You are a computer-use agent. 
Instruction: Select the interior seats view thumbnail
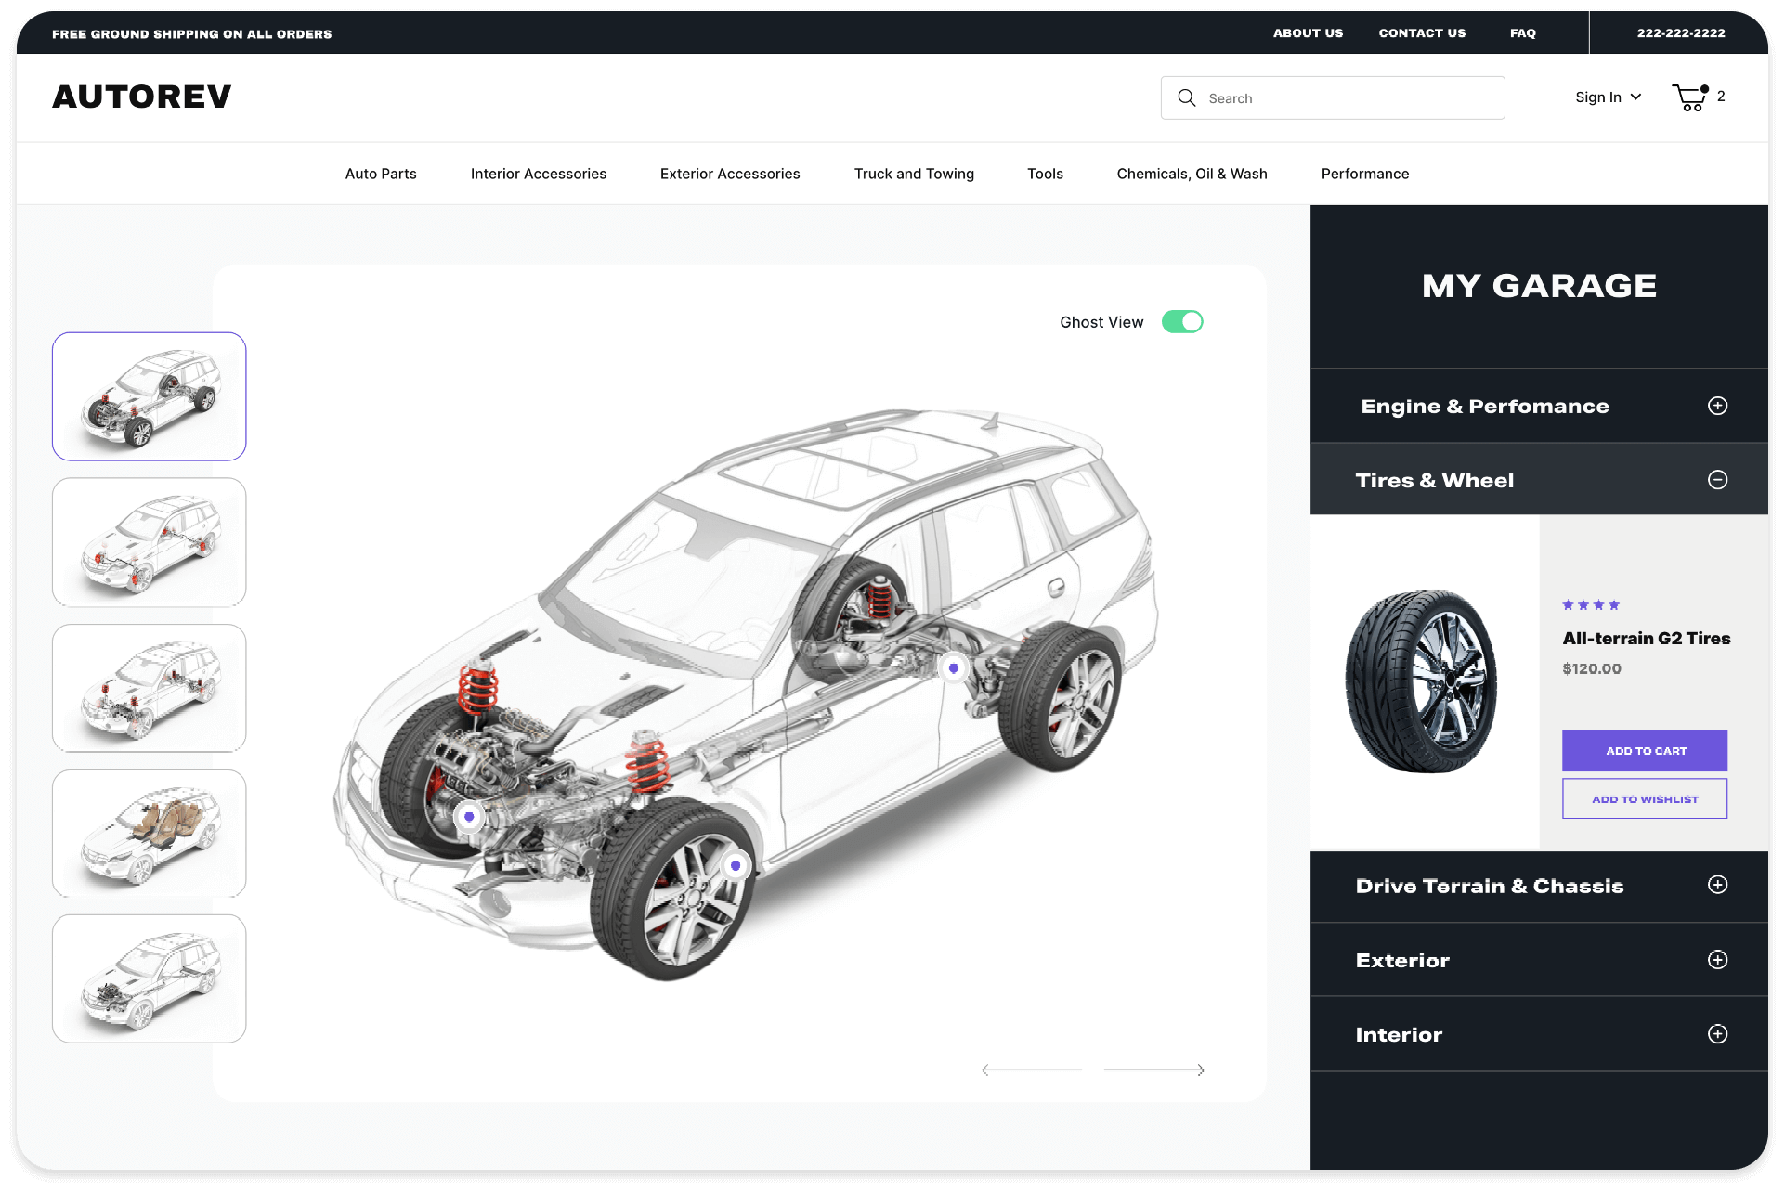coord(149,833)
